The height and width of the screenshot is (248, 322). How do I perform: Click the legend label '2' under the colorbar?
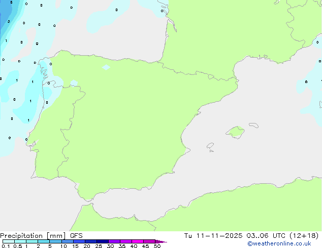point(38,246)
